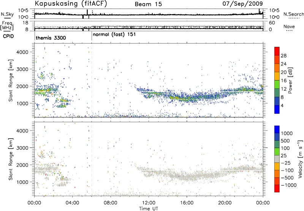Screen dimensions: 304x211
Task: Click the '10^5' label on left noise axis
Action: click(x=23, y=10)
